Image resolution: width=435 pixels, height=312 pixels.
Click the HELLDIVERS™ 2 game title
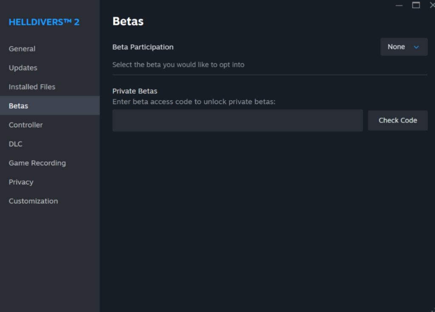click(44, 22)
